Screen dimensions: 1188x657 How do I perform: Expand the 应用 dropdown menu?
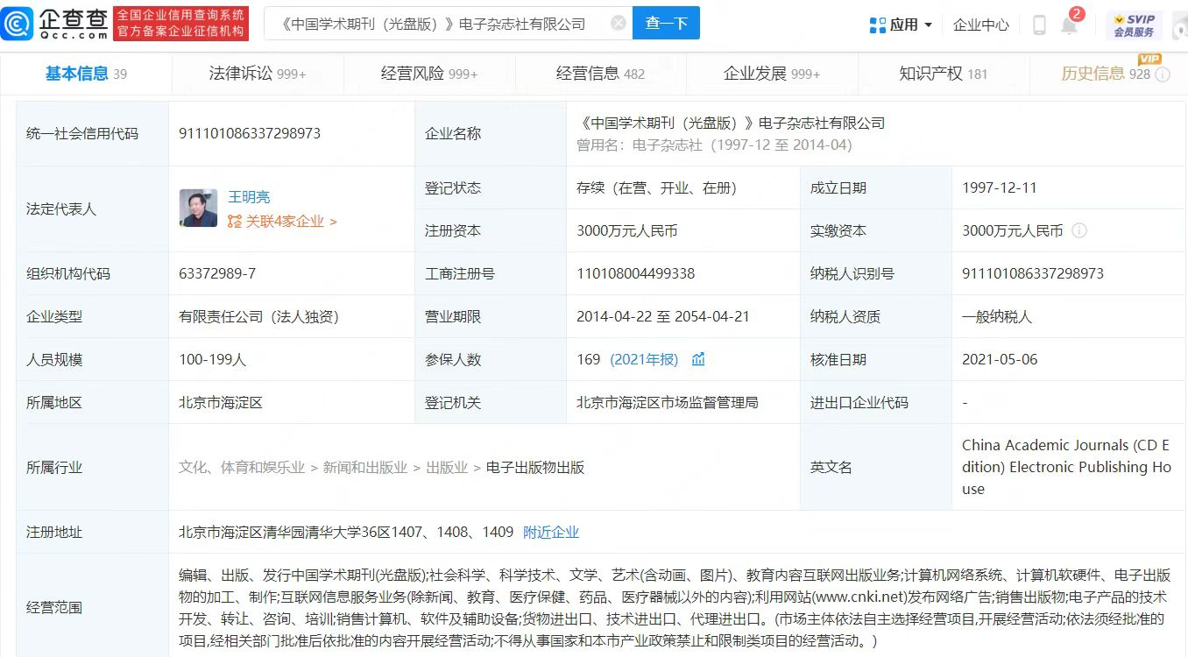[x=901, y=25]
